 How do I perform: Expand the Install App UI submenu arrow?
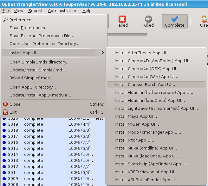[102, 52]
